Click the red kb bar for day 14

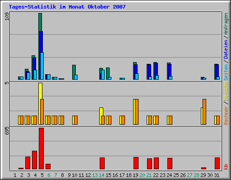click(102, 163)
